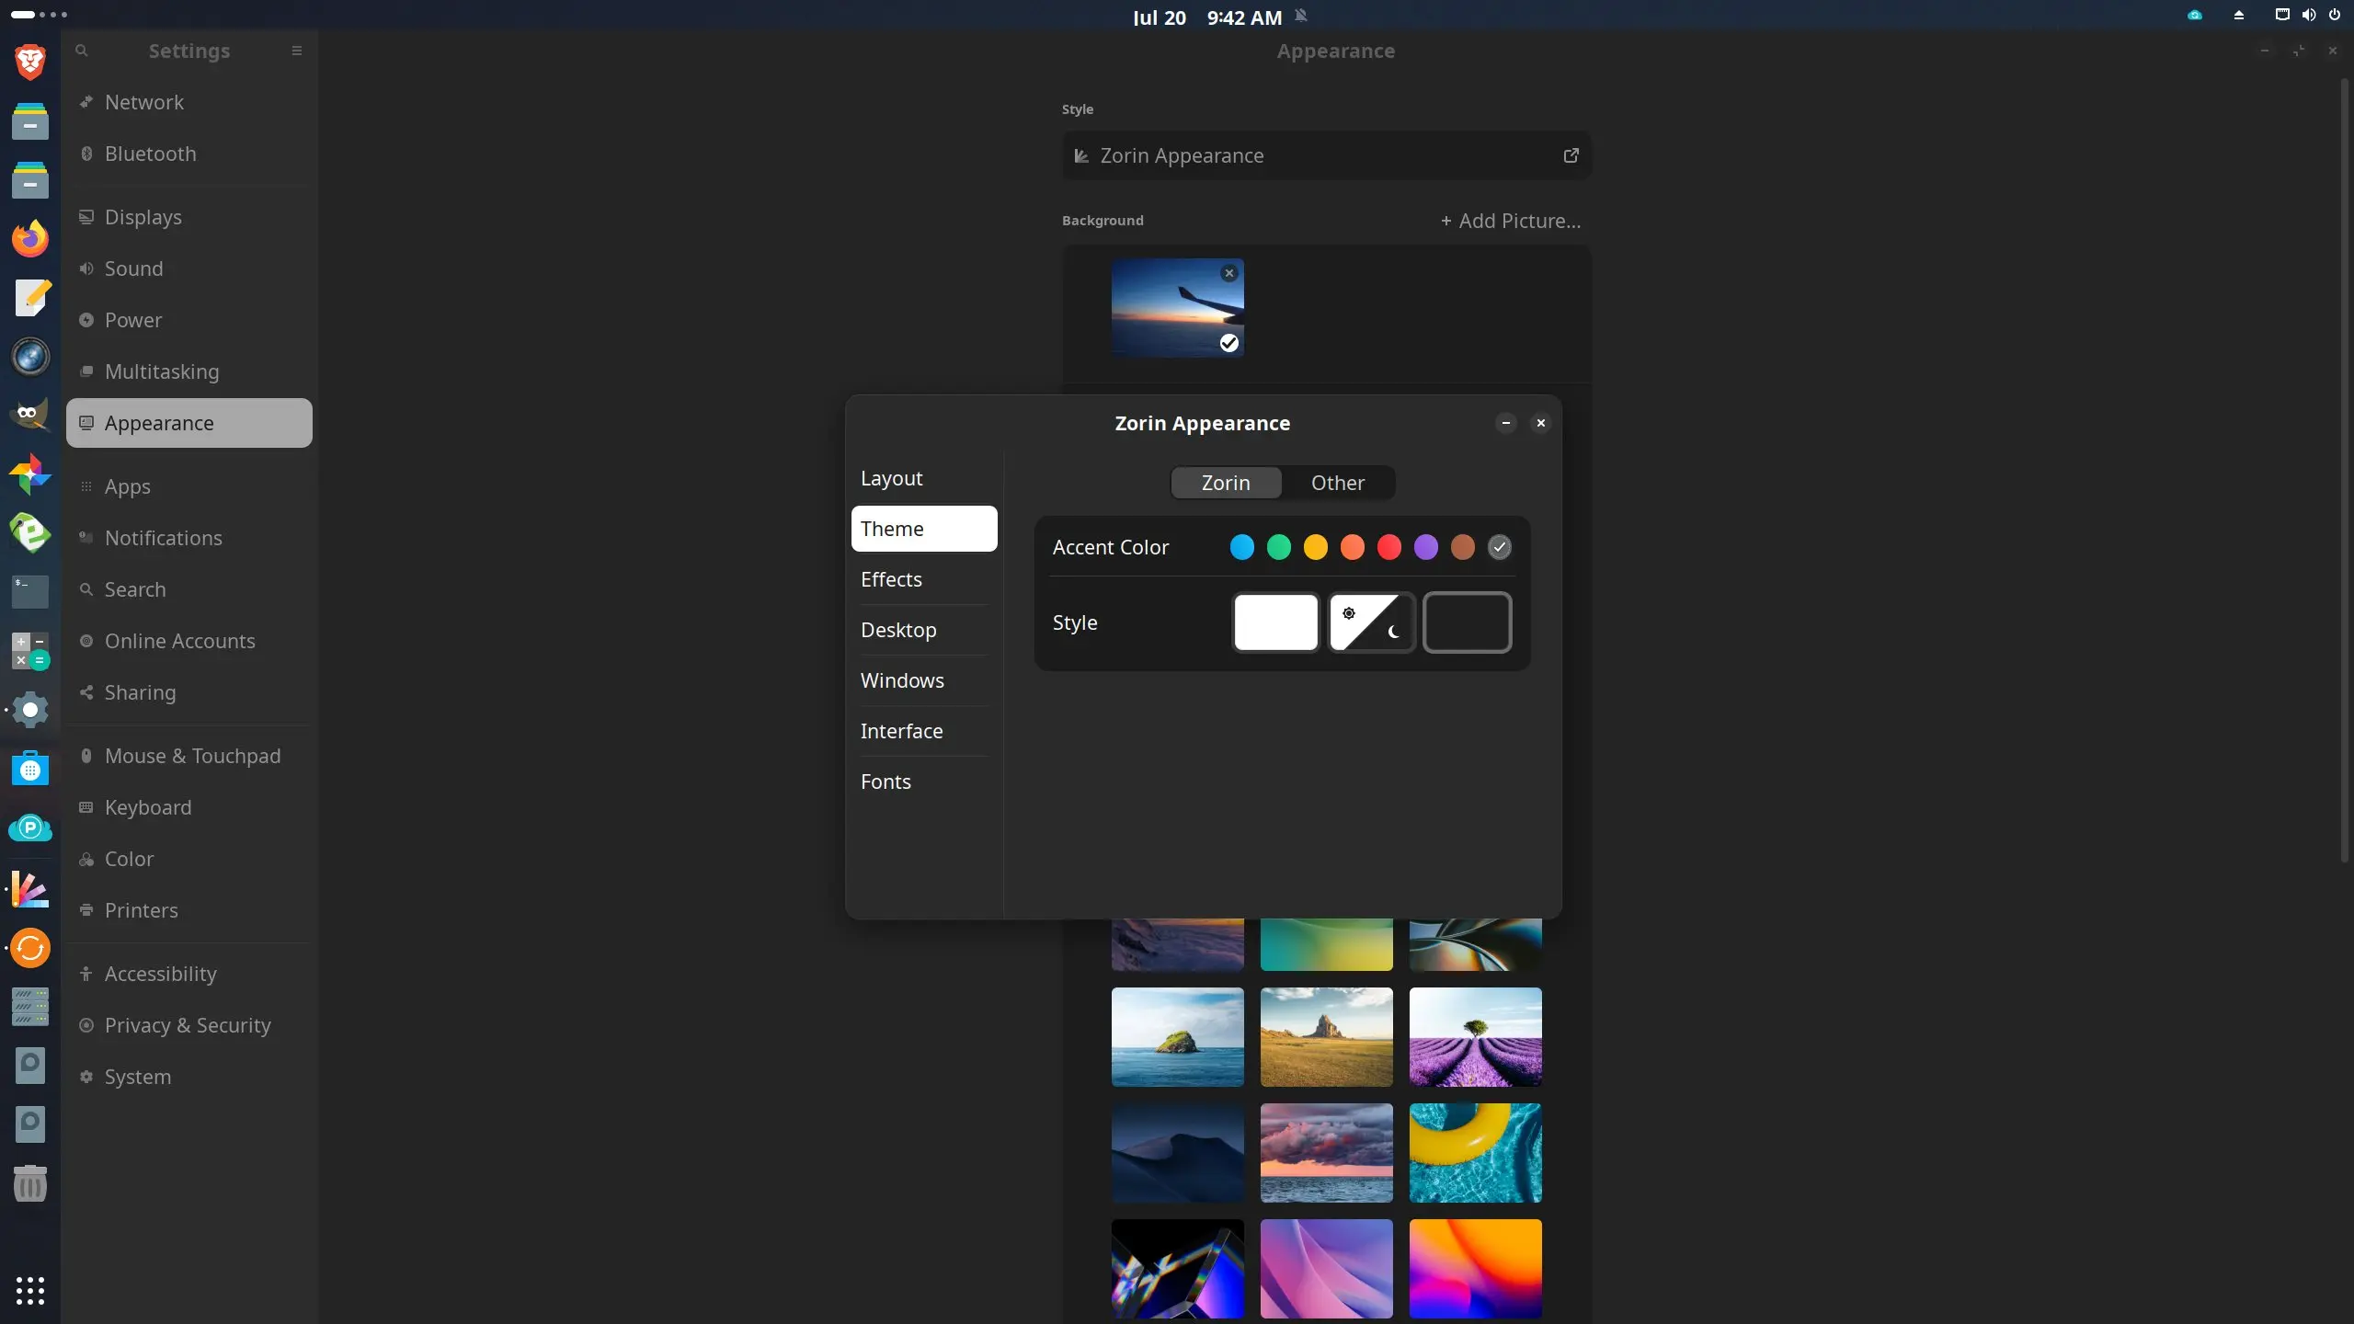Click the external link icon on Zorin Appearance row
Screen dimensions: 2354x1324
(x=1571, y=155)
